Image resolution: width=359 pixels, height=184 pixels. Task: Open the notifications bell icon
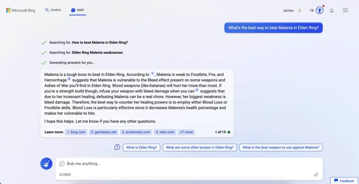coord(332,10)
